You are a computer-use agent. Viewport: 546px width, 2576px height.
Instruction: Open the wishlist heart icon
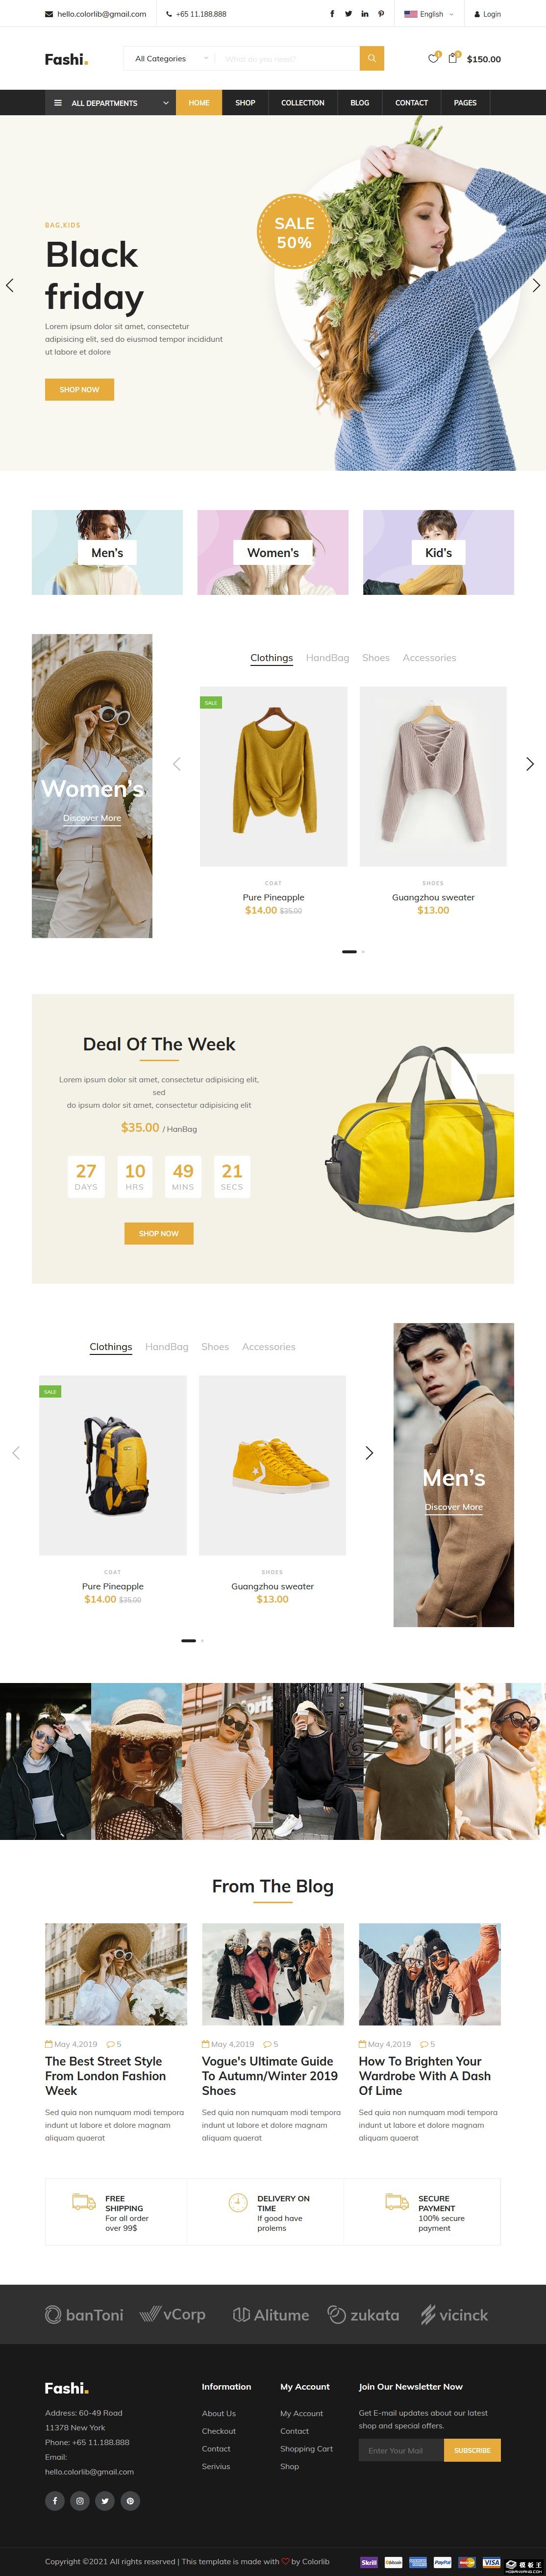[x=432, y=58]
